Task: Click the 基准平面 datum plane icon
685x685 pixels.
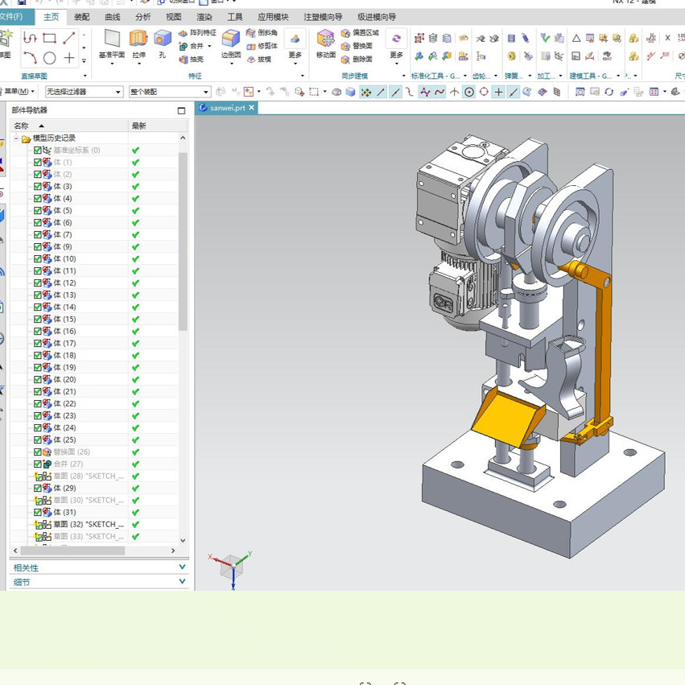Action: pyautogui.click(x=112, y=39)
